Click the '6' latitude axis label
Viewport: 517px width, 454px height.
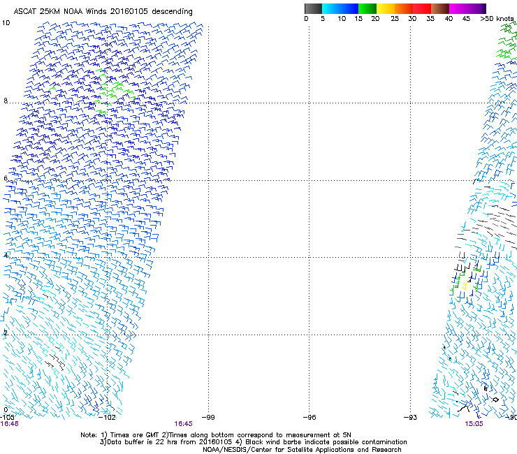pyautogui.click(x=6, y=178)
